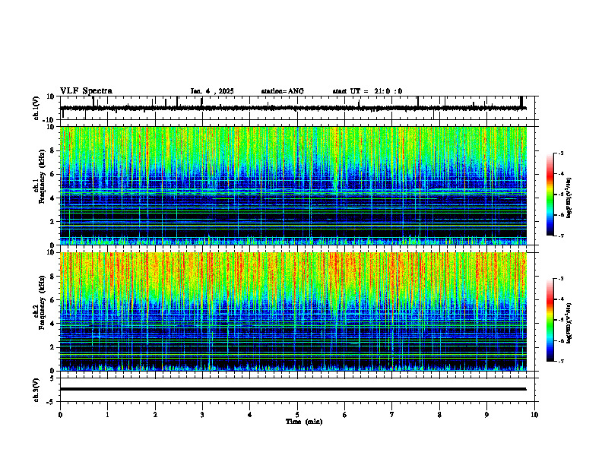Click the "2" kHz tick of ch.1 spectrogram
The image size is (602, 465).
[52, 221]
